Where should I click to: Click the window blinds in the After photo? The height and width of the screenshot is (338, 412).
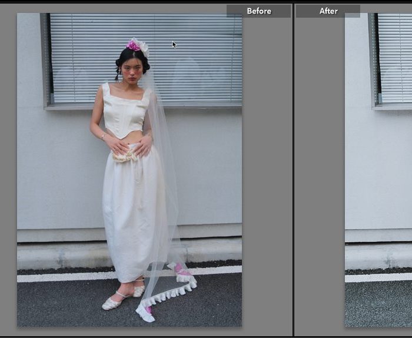click(396, 59)
